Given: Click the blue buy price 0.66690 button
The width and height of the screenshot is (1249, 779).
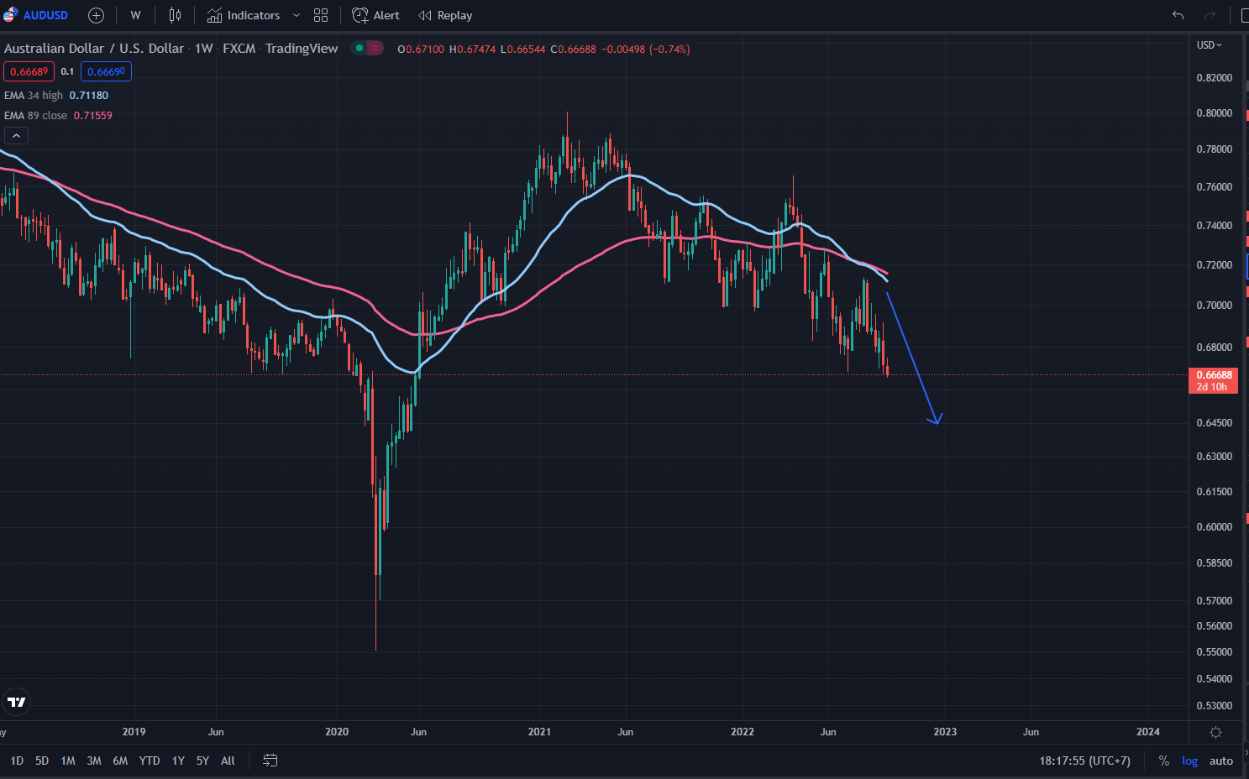Looking at the screenshot, I should pos(106,71).
